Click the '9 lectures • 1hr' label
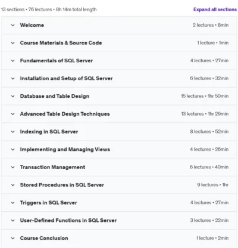This screenshot has height=248, width=238. click(212, 185)
